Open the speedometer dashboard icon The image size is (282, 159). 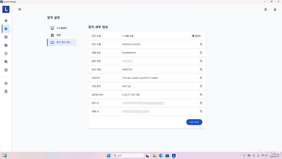pyautogui.click(x=6, y=83)
